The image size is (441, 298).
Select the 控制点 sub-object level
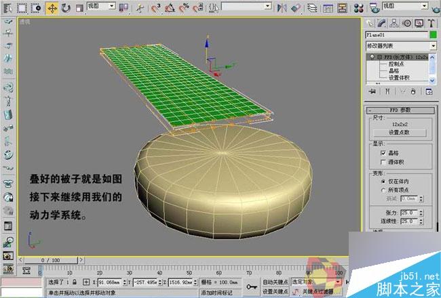(396, 64)
